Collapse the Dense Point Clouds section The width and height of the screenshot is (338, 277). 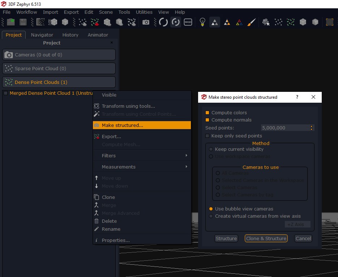click(59, 82)
